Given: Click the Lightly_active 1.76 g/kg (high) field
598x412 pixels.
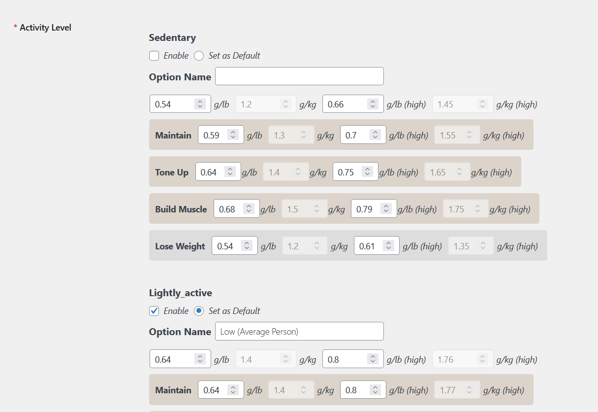Looking at the screenshot, I should [x=463, y=359].
